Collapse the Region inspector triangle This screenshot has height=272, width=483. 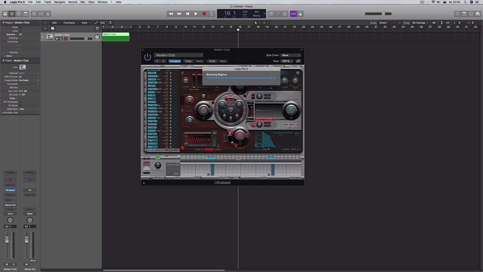3,23
